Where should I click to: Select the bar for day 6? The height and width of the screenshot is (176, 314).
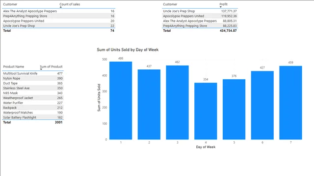(262, 105)
